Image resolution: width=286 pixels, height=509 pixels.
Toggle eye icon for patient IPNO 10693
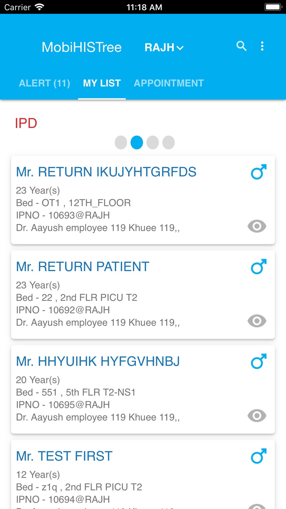257,226
